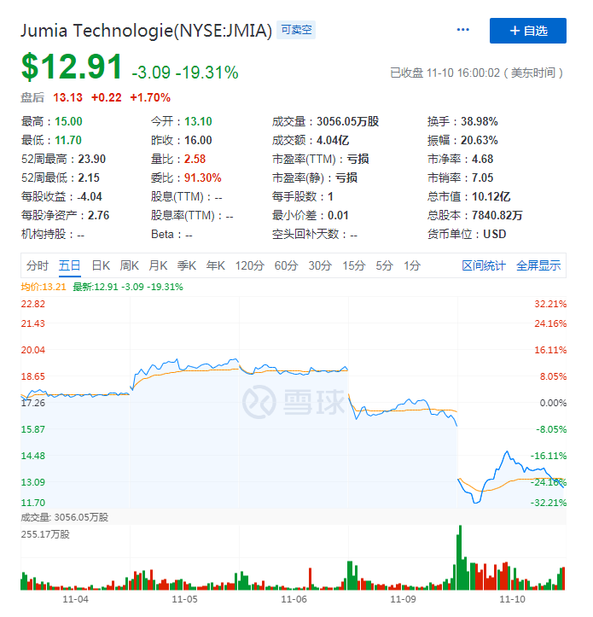Choose the 60分 interval tab
Viewport: 593px width, 617px height.
tap(286, 266)
